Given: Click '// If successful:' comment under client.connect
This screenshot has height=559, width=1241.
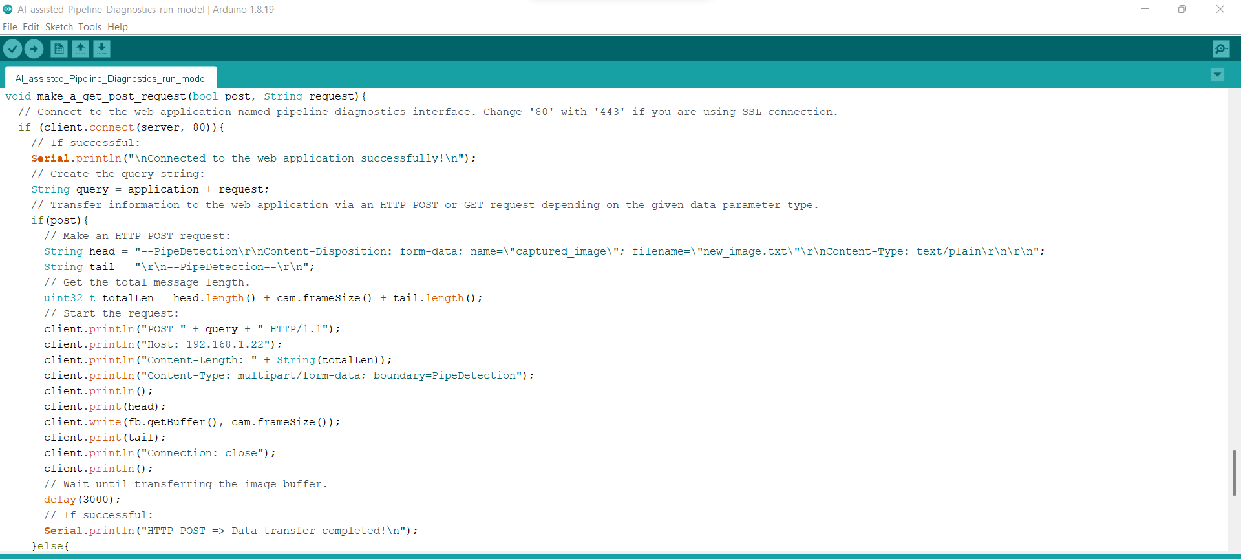Looking at the screenshot, I should 85,143.
